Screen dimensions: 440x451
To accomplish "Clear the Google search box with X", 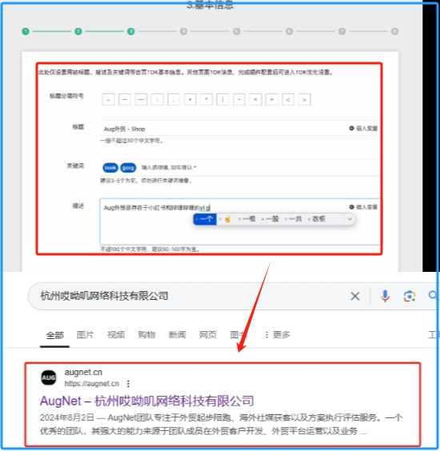I will 355,296.
